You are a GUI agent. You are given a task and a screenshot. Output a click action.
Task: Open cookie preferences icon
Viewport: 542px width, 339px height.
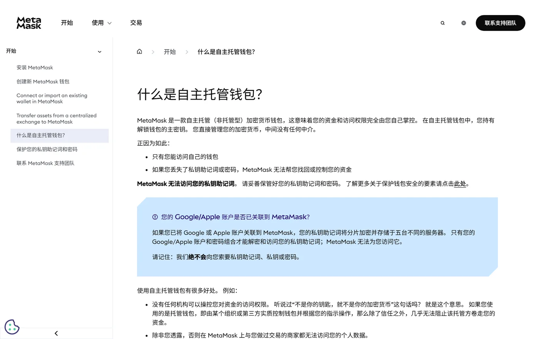(12, 327)
